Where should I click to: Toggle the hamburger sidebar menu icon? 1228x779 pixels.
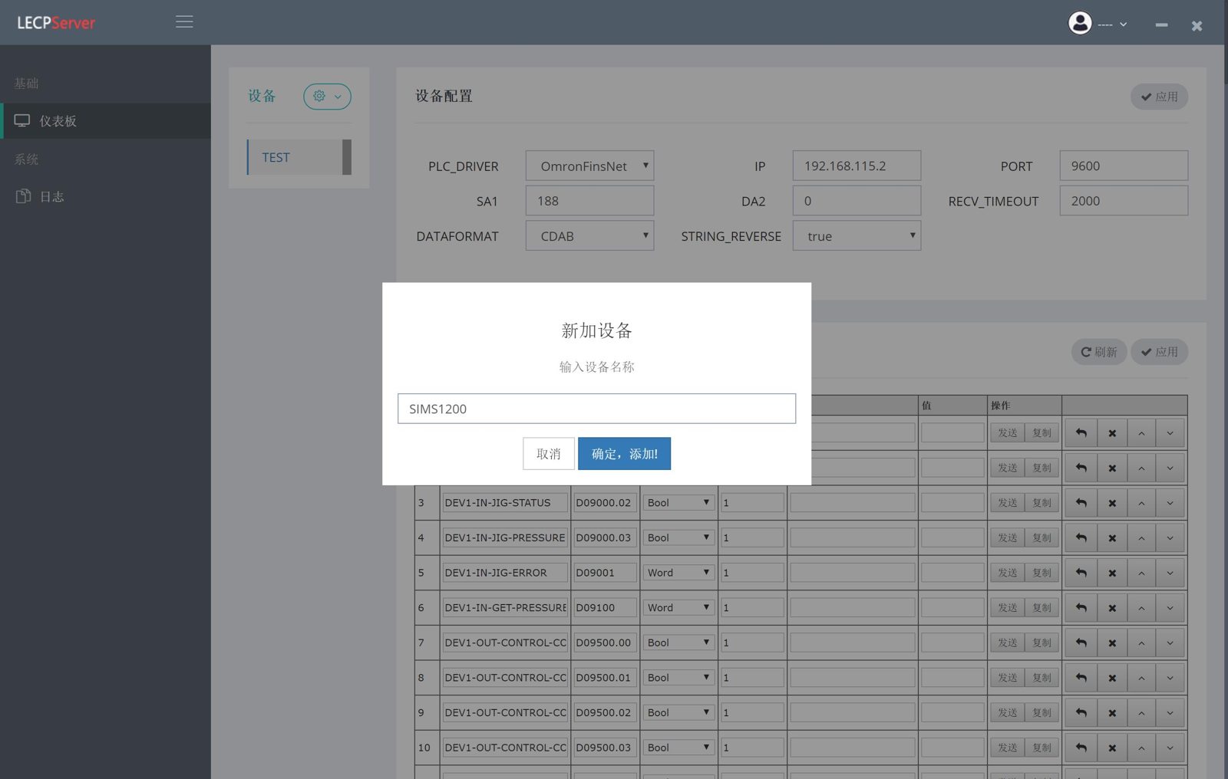coord(184,22)
